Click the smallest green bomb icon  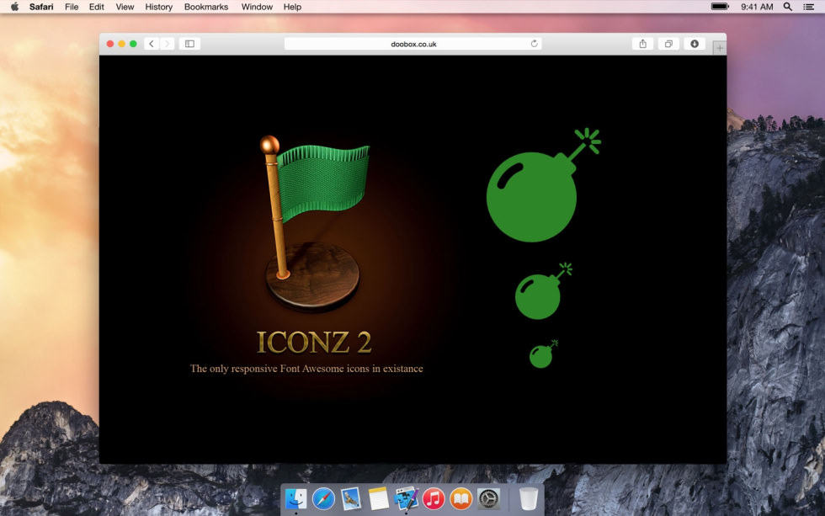point(542,354)
